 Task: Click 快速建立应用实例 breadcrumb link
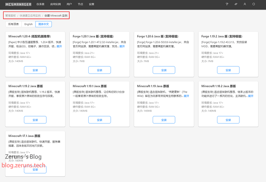(30, 15)
